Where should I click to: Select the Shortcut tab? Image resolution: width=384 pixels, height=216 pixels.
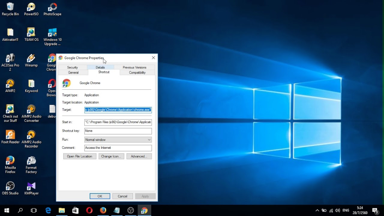(104, 72)
